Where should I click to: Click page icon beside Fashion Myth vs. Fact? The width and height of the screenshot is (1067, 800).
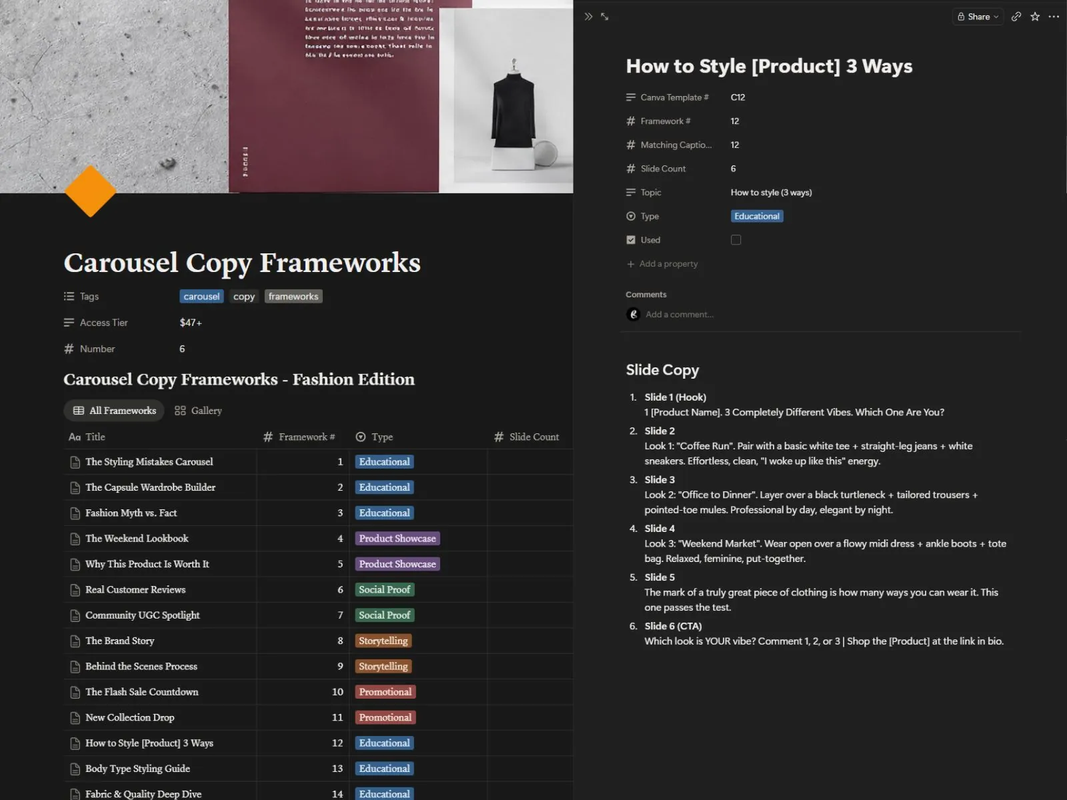pyautogui.click(x=75, y=513)
